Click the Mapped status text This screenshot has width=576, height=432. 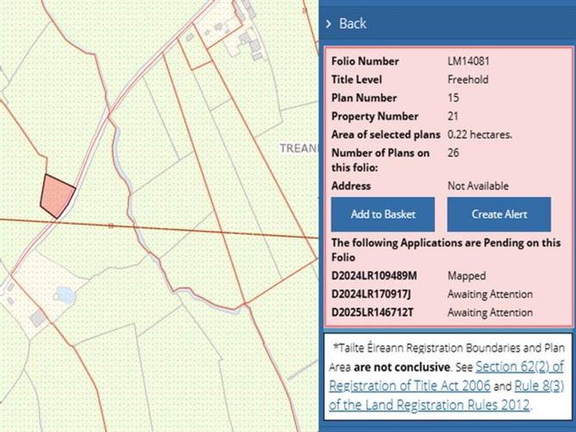tap(466, 276)
